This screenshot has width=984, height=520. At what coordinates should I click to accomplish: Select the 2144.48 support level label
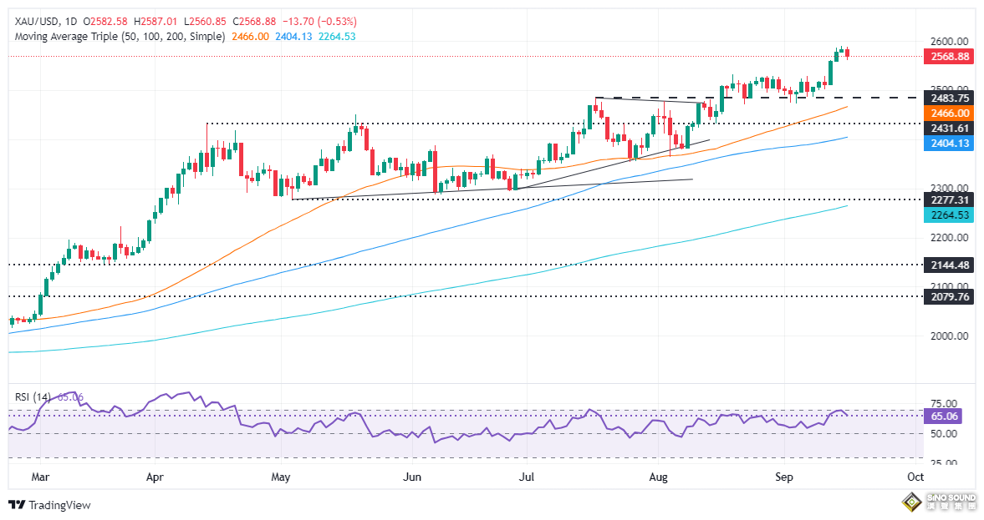(x=949, y=265)
